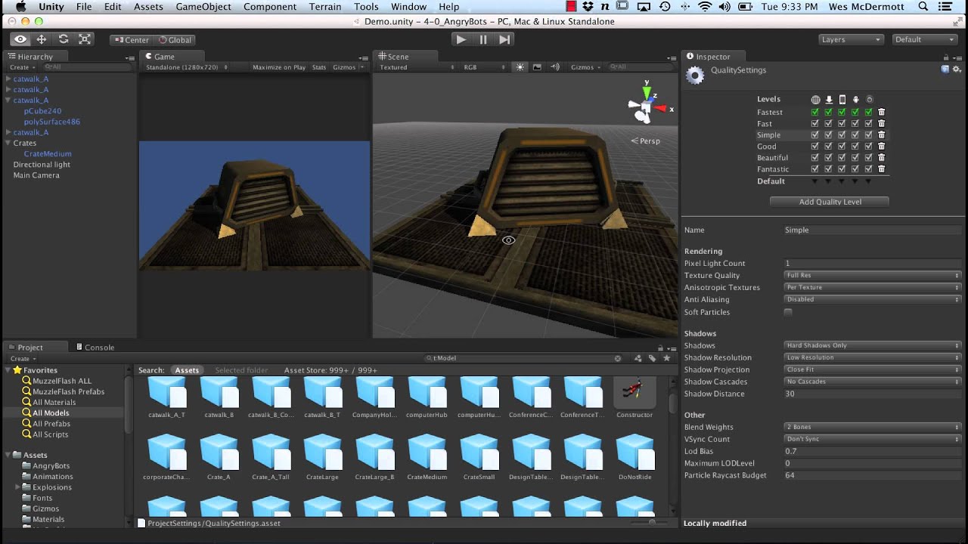Image resolution: width=968 pixels, height=544 pixels.
Task: Click the Step frame button
Action: 505,39
